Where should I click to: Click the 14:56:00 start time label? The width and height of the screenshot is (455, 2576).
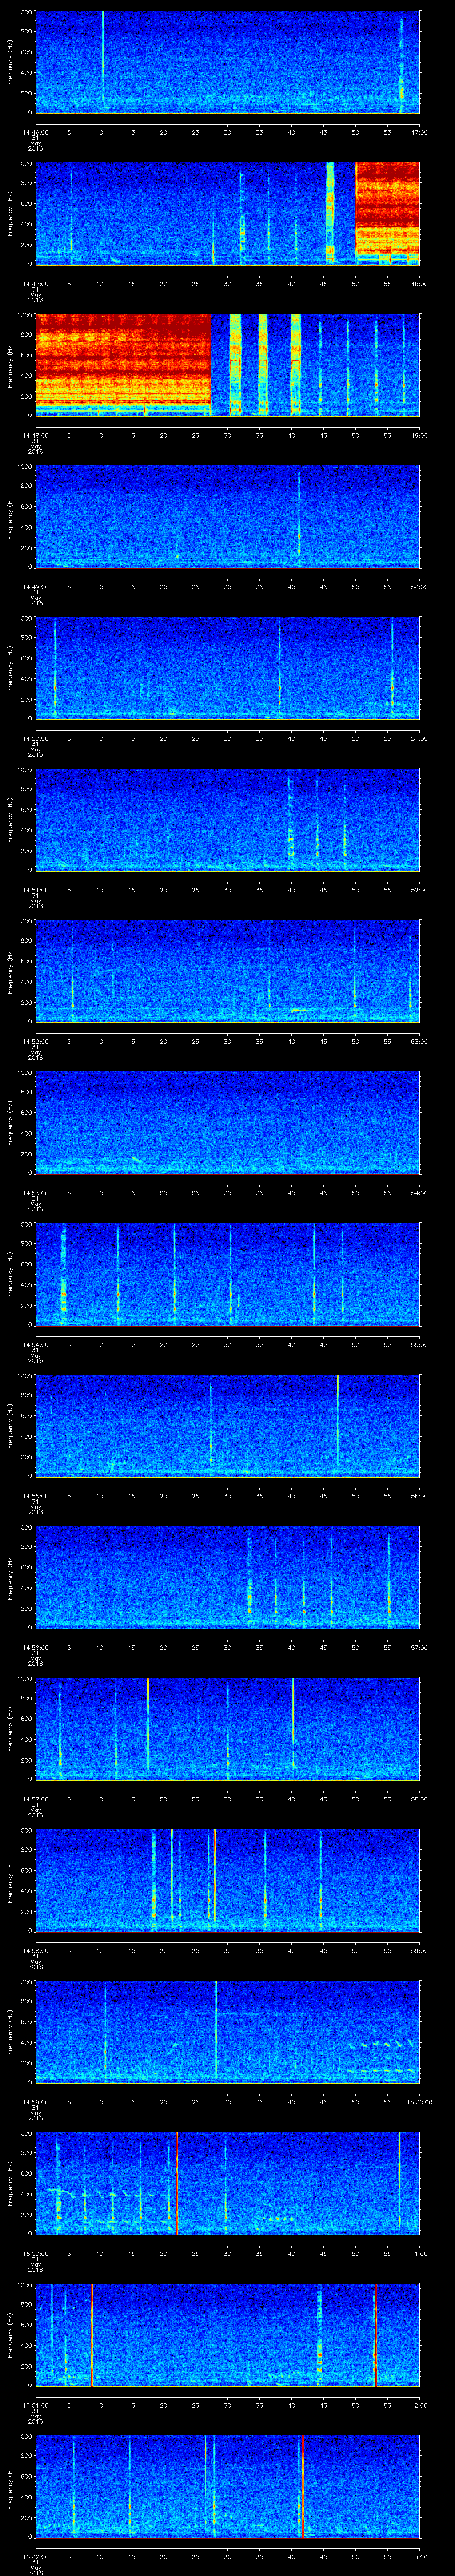(36, 1647)
